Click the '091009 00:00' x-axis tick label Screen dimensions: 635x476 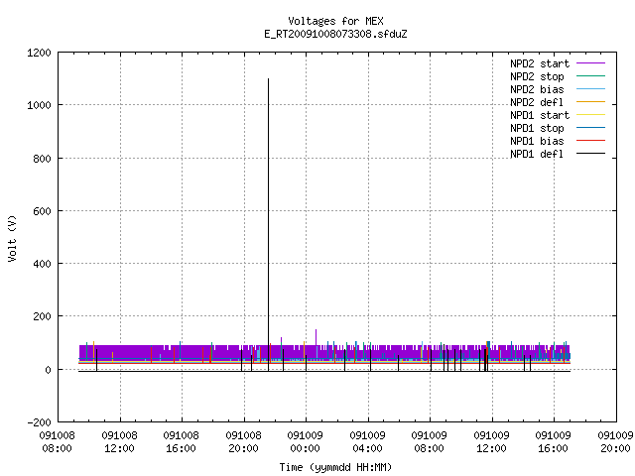tap(305, 442)
